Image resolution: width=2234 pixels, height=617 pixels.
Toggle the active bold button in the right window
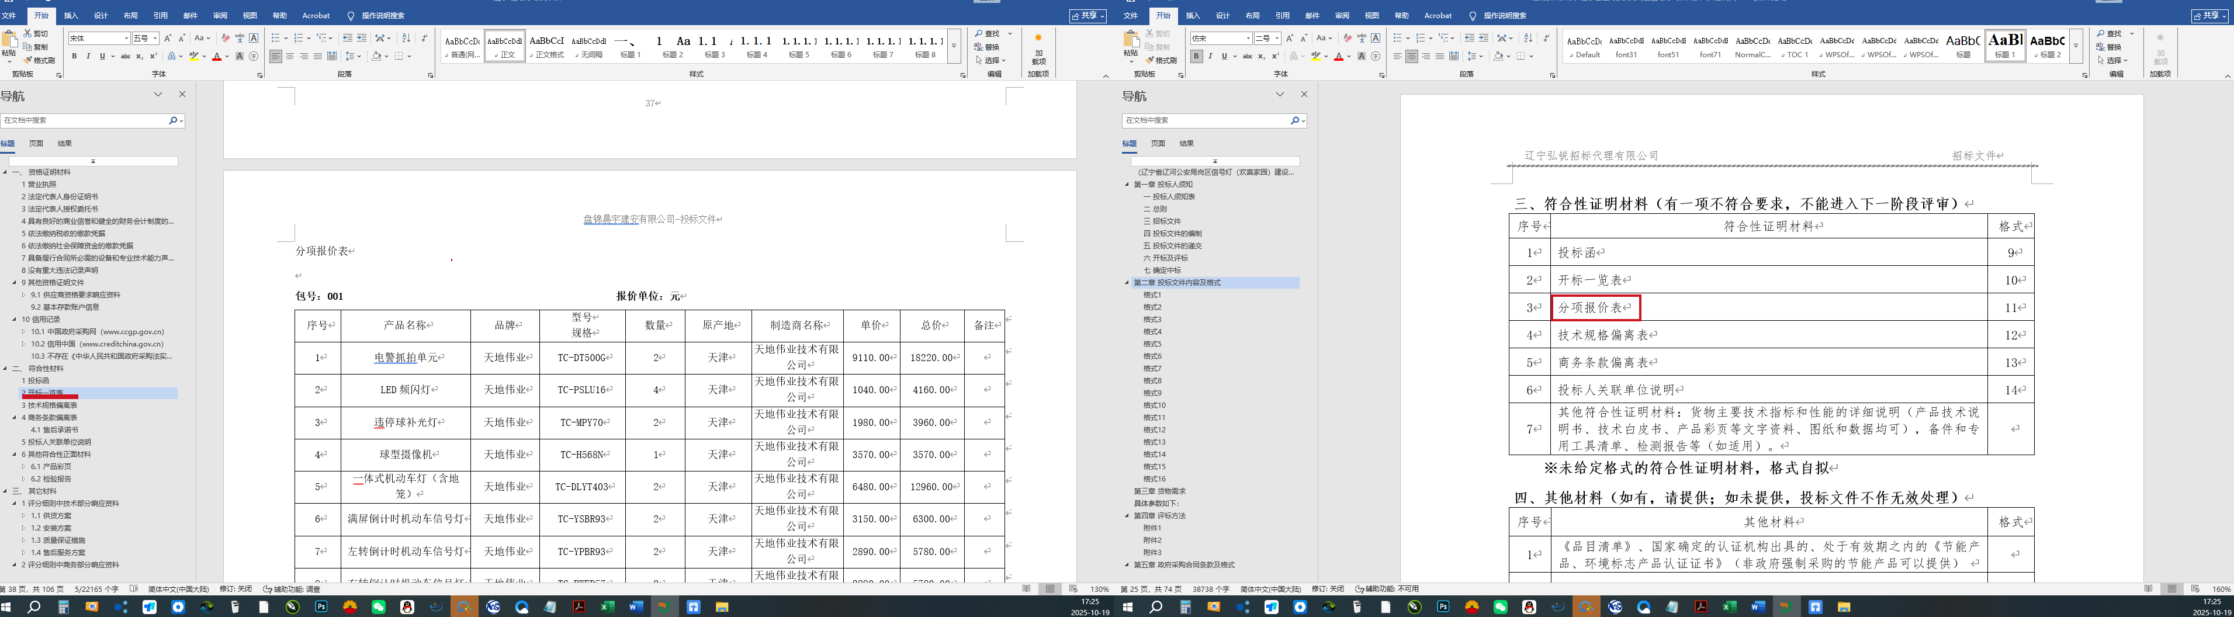1197,56
